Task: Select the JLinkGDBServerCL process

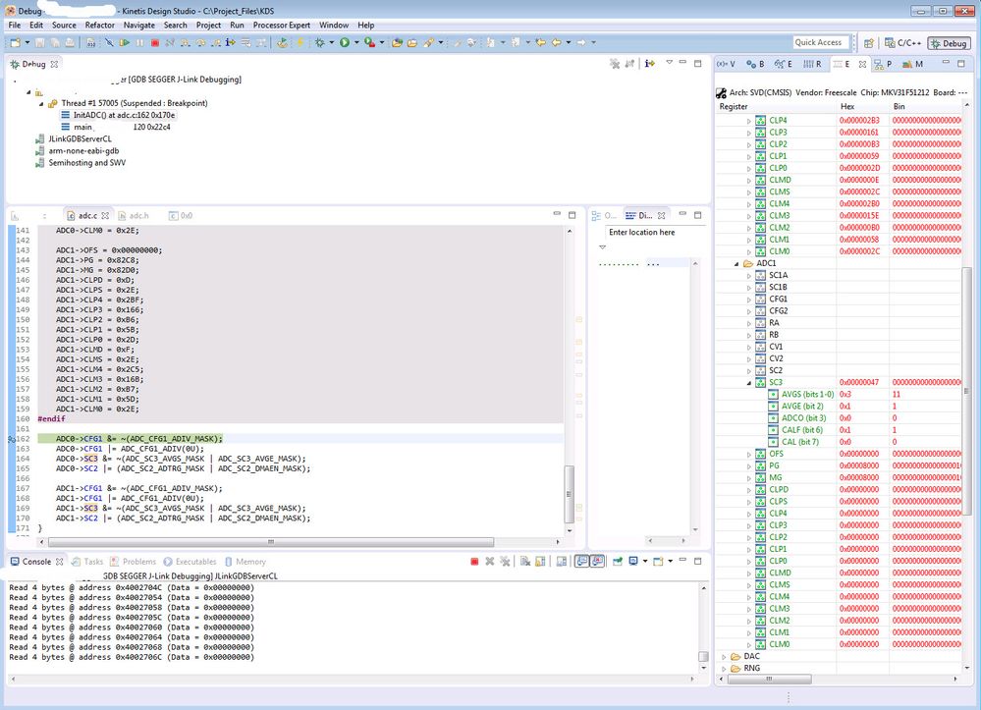Action: [74, 138]
